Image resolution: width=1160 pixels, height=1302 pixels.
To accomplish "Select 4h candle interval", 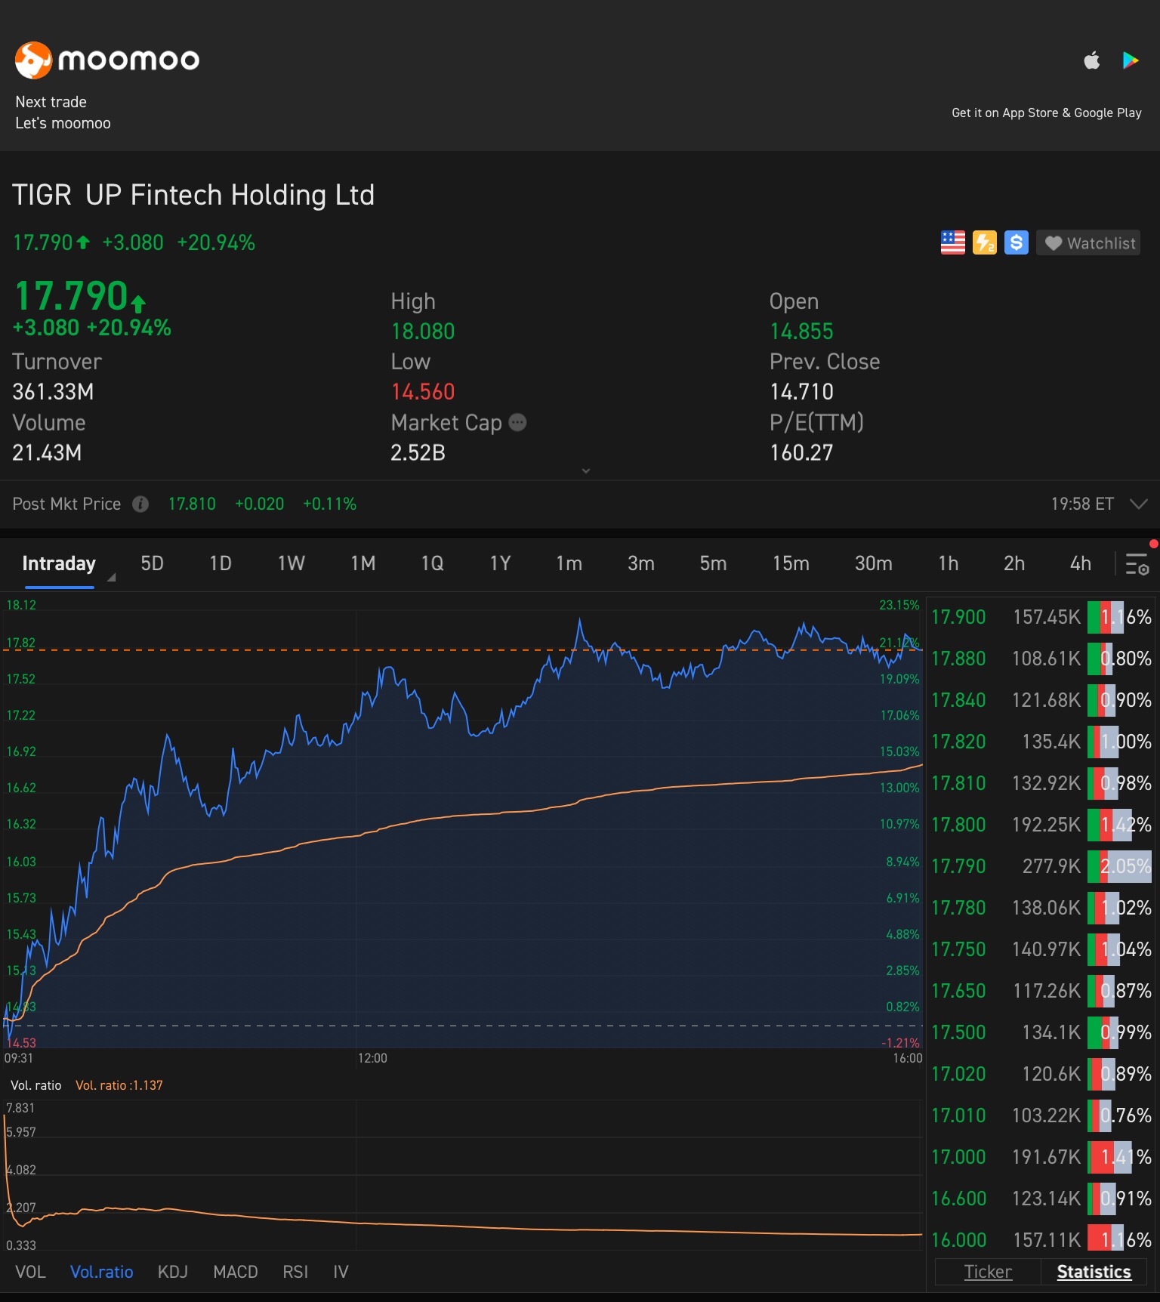I will tap(1081, 563).
